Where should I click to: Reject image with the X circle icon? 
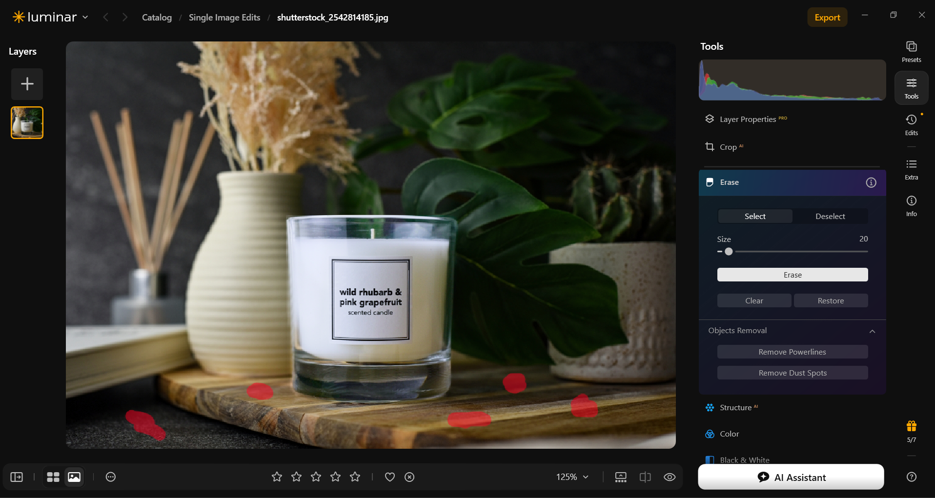409,477
